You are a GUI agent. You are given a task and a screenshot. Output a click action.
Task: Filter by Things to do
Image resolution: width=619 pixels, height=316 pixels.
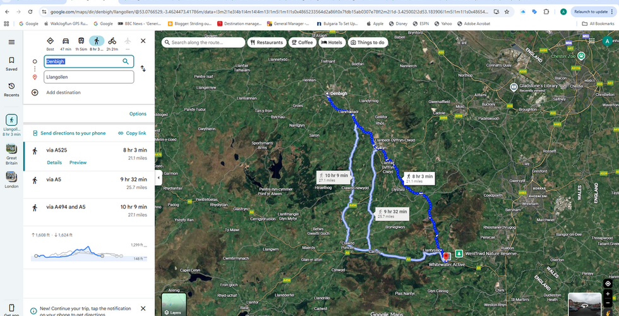tap(368, 42)
